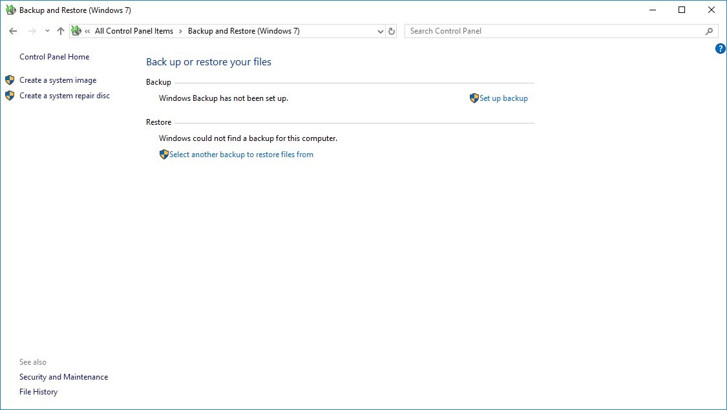Select Backup and Restore (Windows 7) breadcrumb
727x410 pixels.
click(x=244, y=31)
